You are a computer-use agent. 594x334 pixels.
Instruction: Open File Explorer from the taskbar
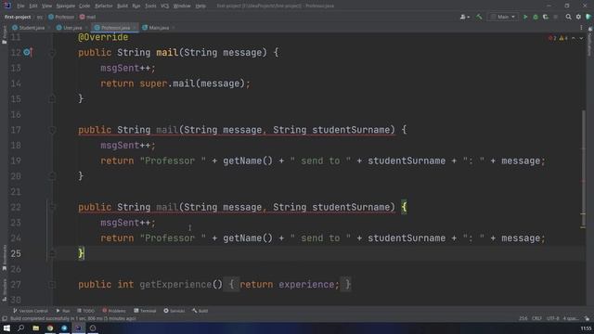coord(35,328)
